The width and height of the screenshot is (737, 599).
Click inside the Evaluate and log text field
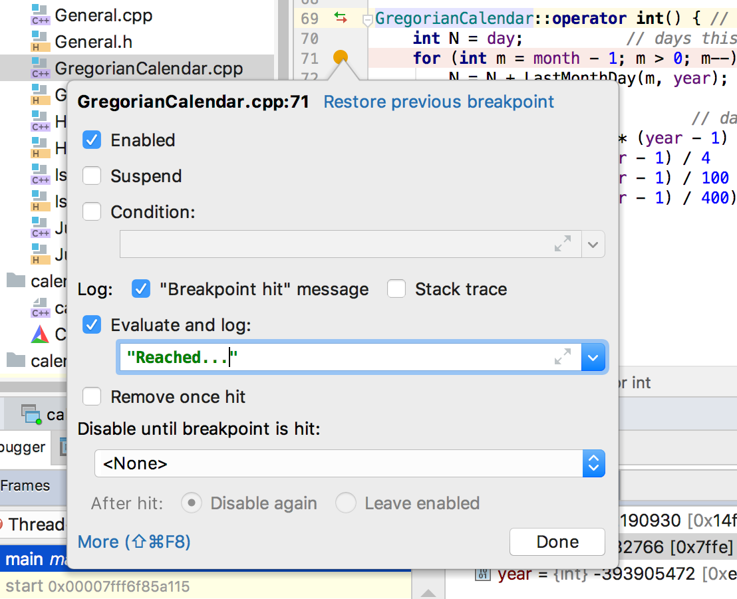click(333, 358)
